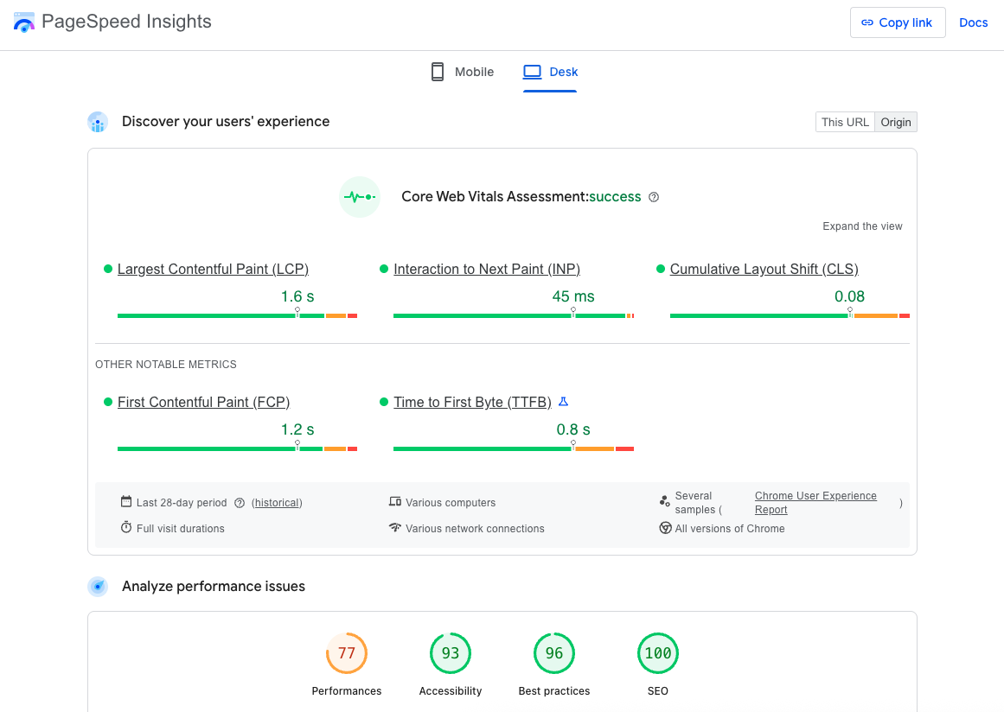1004x712 pixels.
Task: Click the Discover your users' experience heading
Action: [x=226, y=122]
